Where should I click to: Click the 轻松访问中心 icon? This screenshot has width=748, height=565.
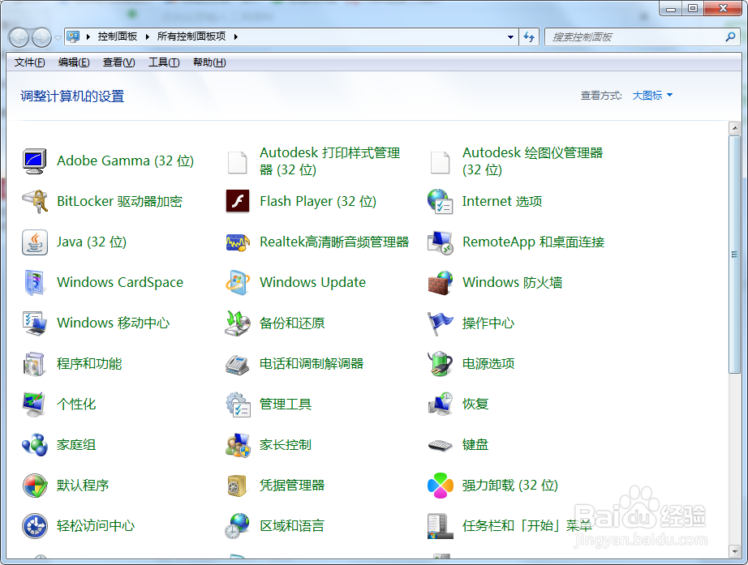coord(34,526)
